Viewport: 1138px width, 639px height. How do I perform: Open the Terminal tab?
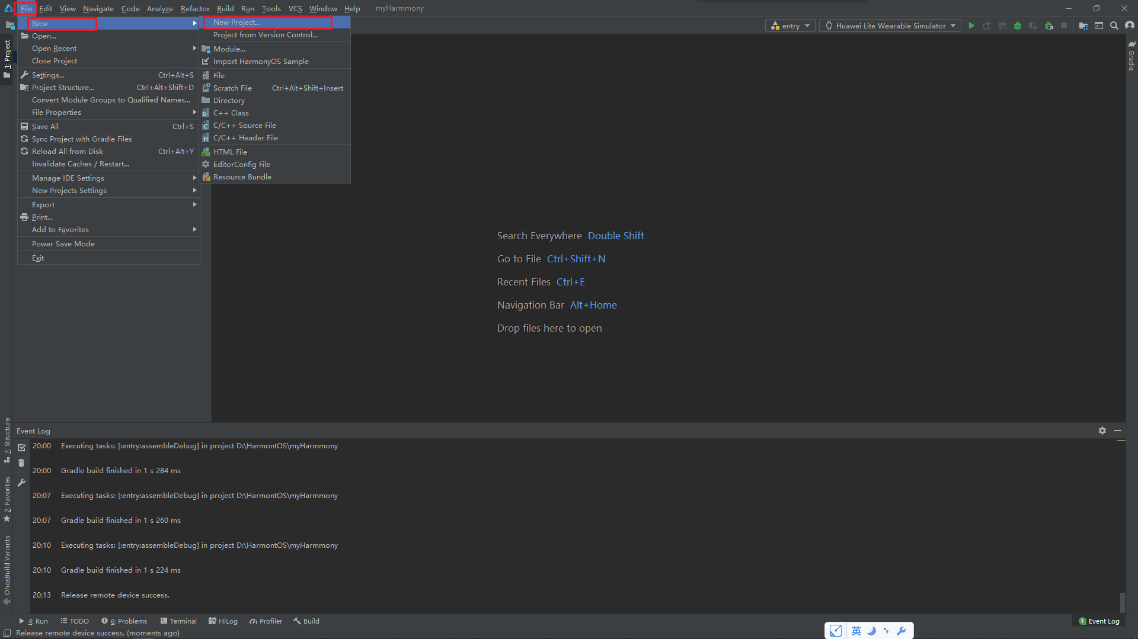[178, 621]
